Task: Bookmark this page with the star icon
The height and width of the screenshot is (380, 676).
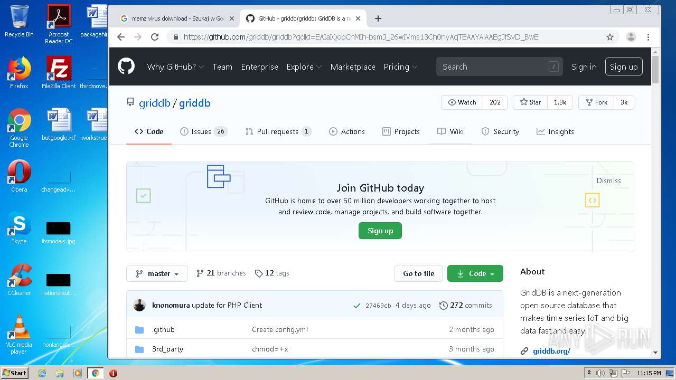Action: [x=610, y=37]
